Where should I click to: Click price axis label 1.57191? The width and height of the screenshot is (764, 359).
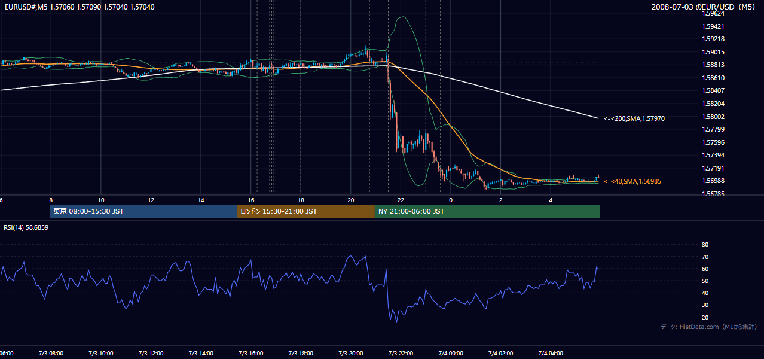pyautogui.click(x=714, y=168)
